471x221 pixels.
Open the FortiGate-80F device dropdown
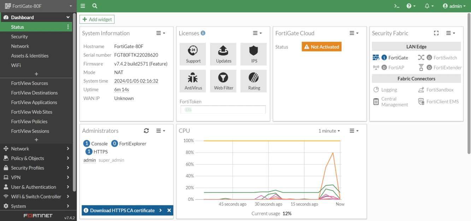38,6
